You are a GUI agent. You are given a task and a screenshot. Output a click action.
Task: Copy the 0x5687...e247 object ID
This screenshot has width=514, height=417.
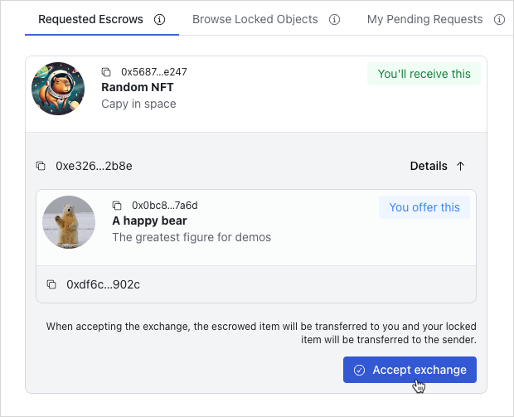tap(106, 72)
